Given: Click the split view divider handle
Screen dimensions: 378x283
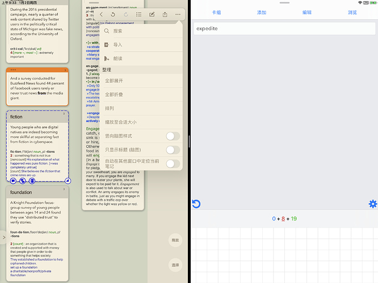Looking at the screenshot, I should [x=189, y=141].
